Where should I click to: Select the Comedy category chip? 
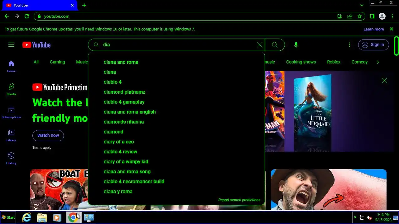click(359, 62)
